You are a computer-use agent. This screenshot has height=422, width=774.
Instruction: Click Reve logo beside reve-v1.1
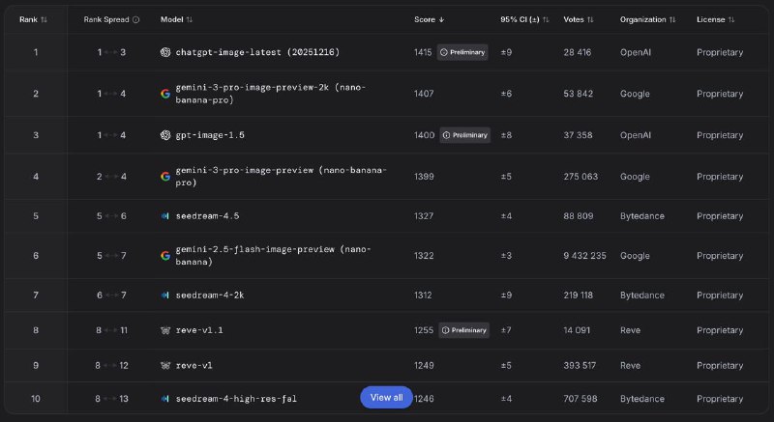pyautogui.click(x=165, y=330)
